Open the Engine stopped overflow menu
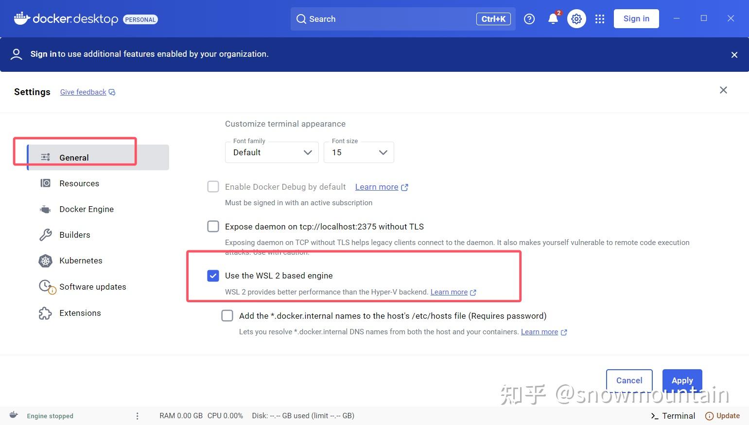This screenshot has width=749, height=425. tap(137, 415)
